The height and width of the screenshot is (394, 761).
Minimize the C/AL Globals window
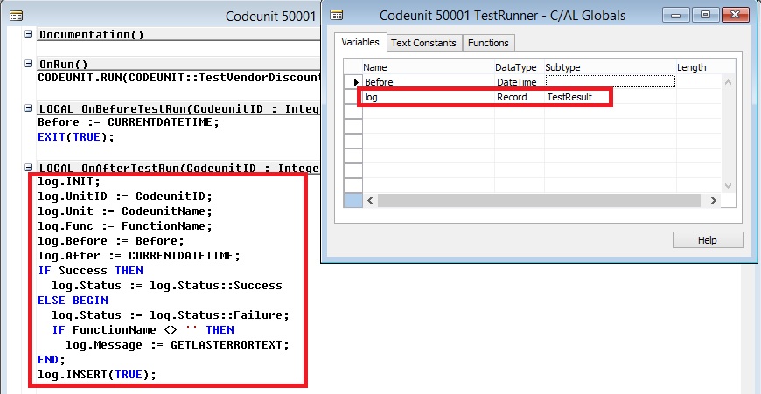pyautogui.click(x=678, y=15)
